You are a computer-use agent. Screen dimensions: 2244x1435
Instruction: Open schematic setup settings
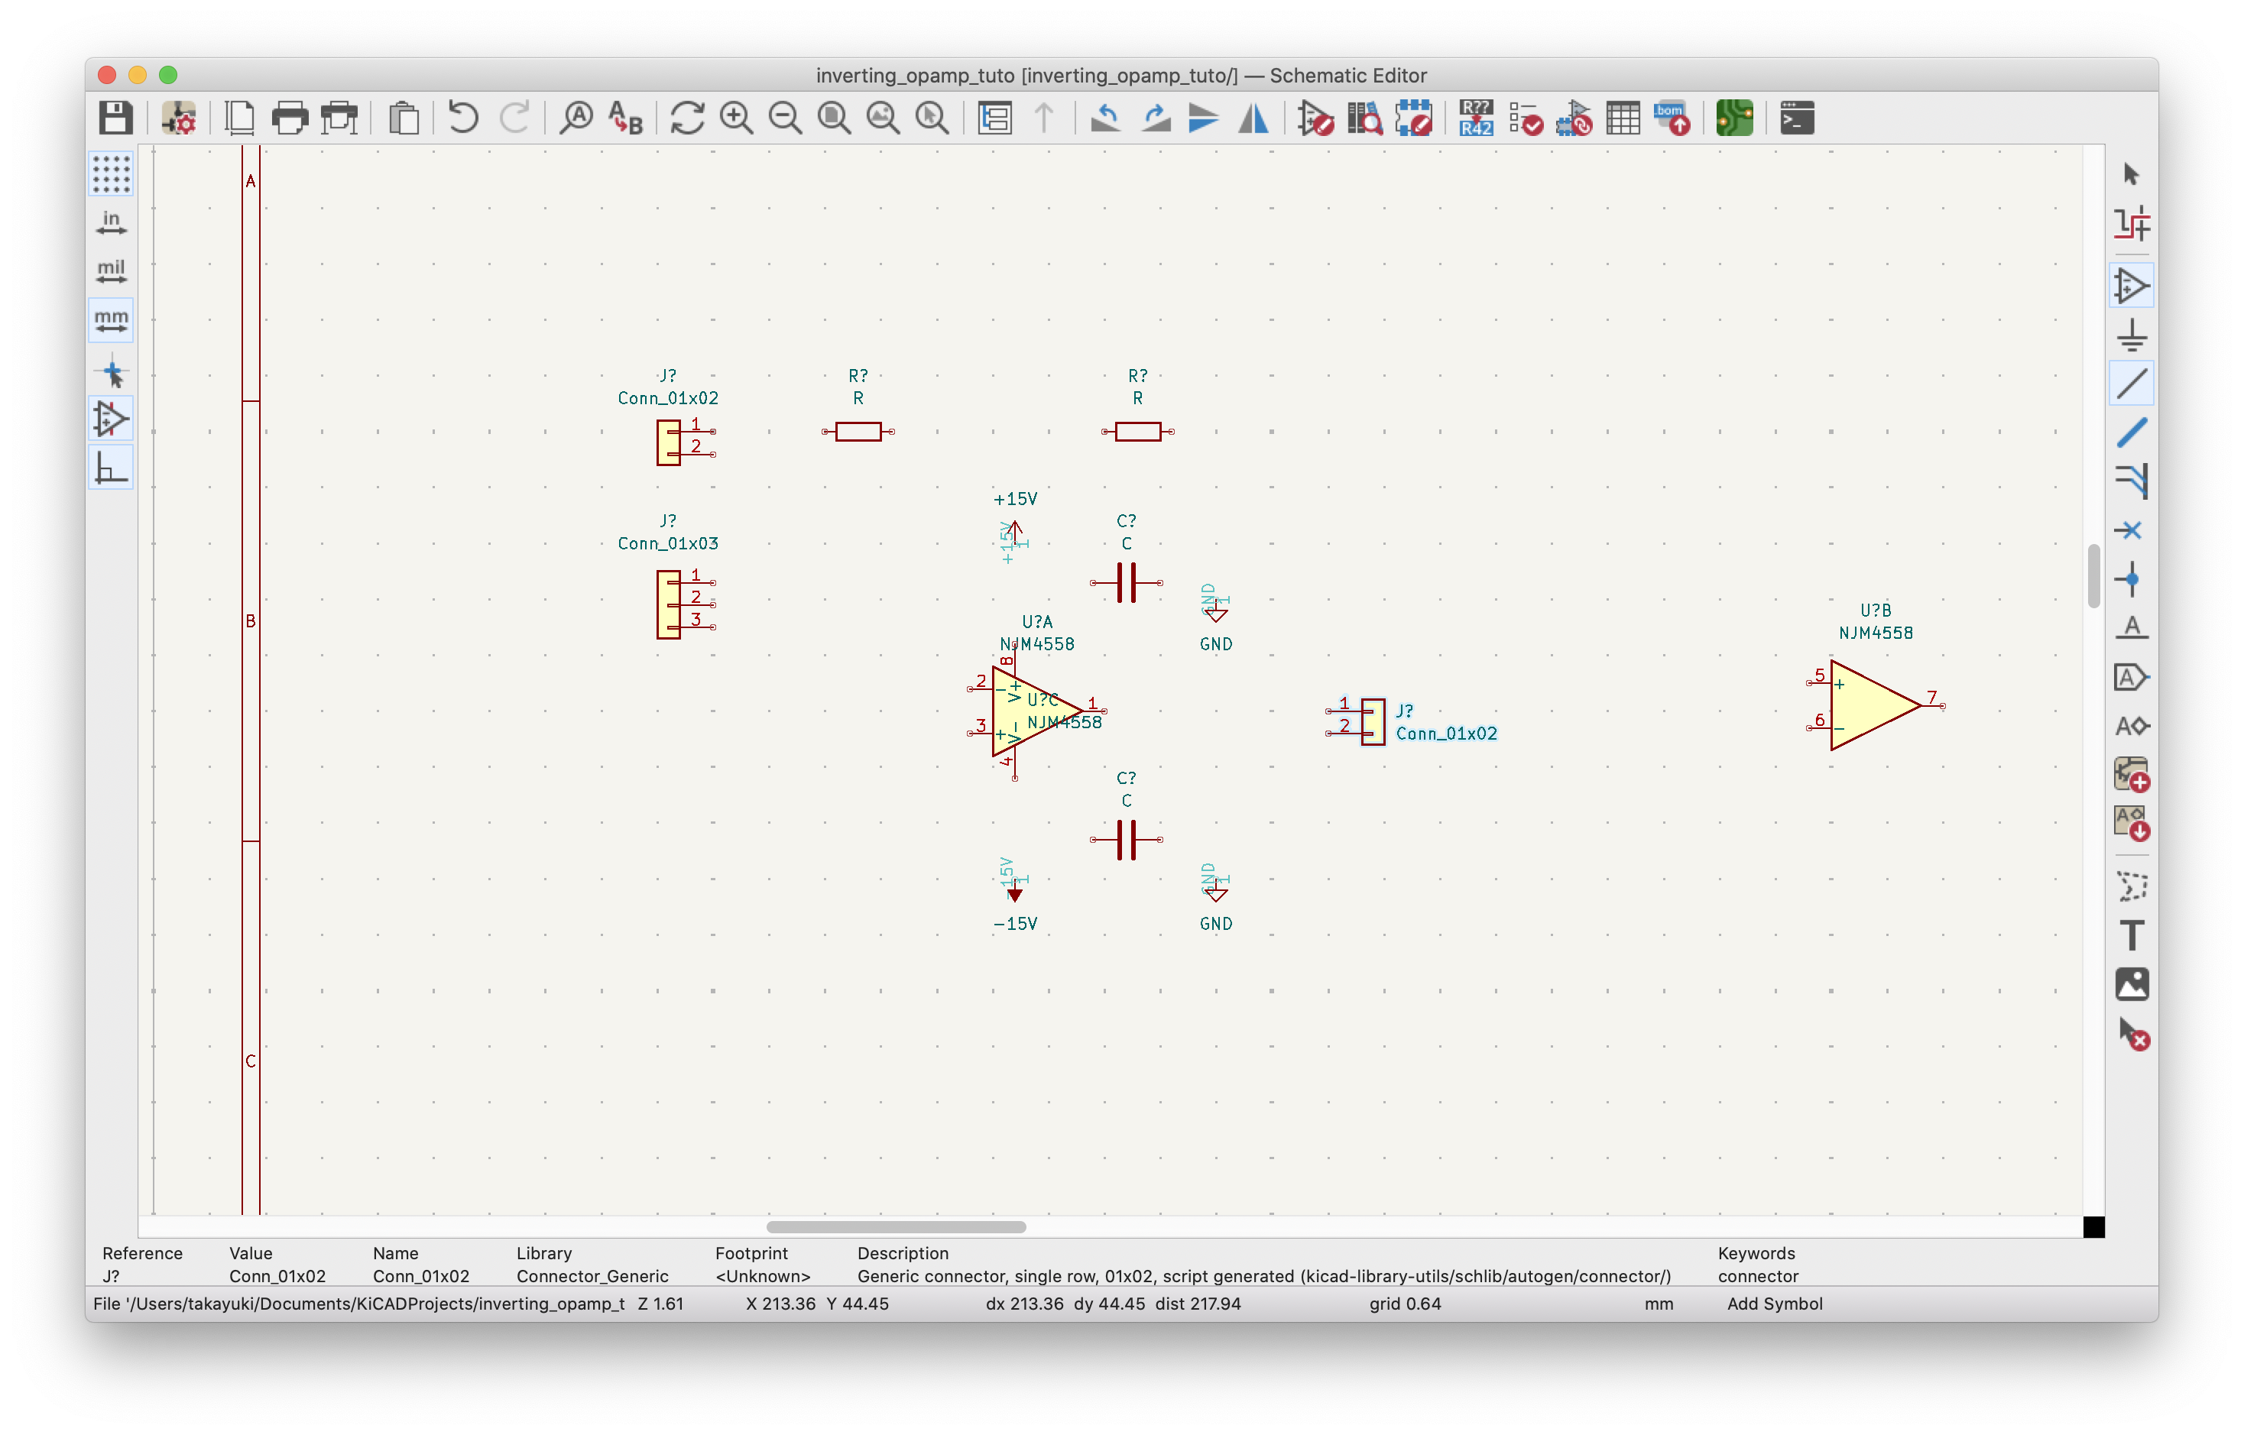[x=178, y=118]
